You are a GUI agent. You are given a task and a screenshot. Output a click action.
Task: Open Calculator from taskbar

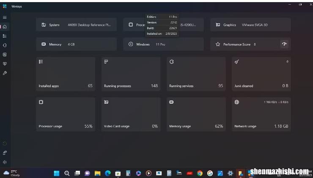(128, 173)
